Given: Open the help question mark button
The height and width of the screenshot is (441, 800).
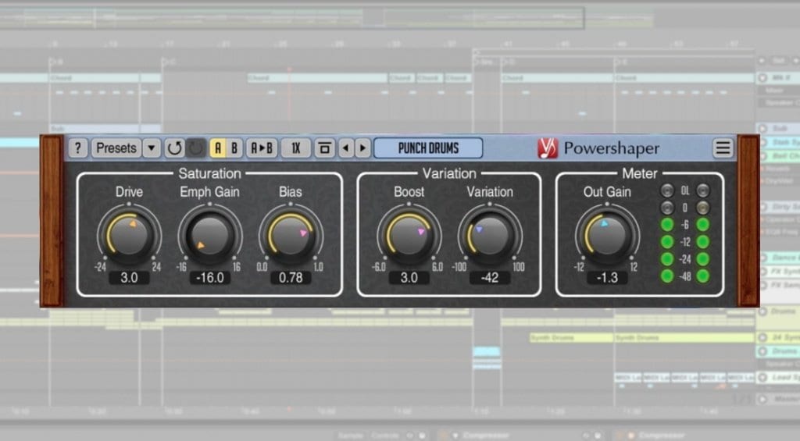Looking at the screenshot, I should [x=77, y=148].
